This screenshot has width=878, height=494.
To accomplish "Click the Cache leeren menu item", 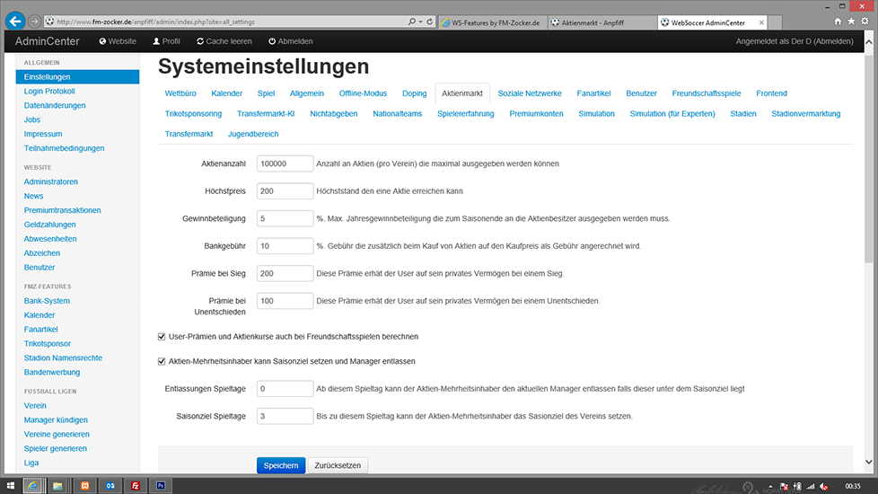I will [x=225, y=41].
